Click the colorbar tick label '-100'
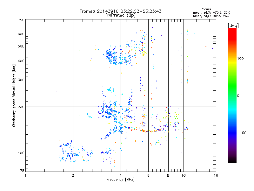The width and height of the screenshot is (254, 191). pos(242,133)
